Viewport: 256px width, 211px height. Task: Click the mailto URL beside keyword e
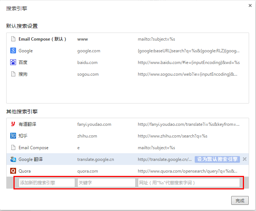click(x=156, y=148)
